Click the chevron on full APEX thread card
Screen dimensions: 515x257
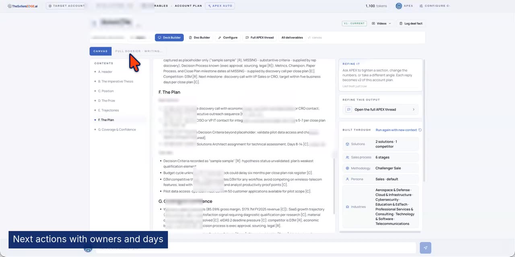click(413, 109)
